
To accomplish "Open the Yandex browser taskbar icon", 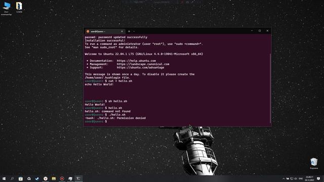I will coord(46,178).
